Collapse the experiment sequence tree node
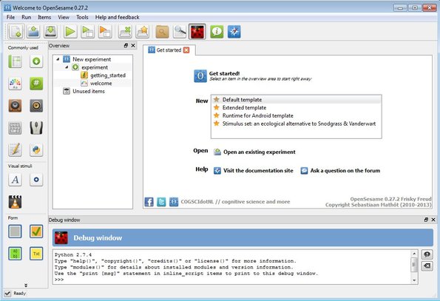Viewport: 440px width, 301px height. point(67,67)
